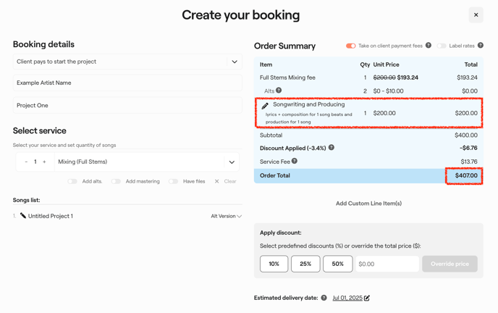This screenshot has height=313, width=498.
Task: Click the Service Fee help icon
Action: 295,161
